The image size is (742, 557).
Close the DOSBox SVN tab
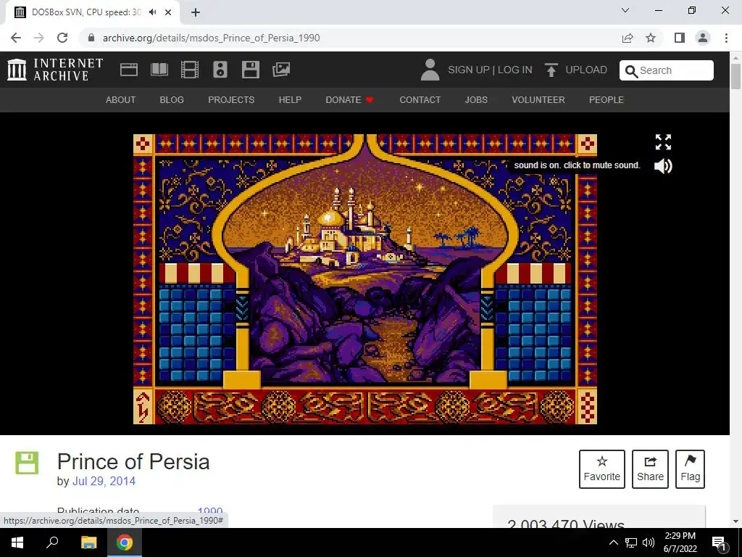(x=168, y=12)
